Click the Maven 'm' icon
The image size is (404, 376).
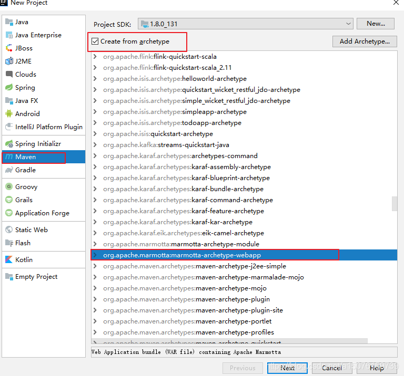(x=9, y=156)
